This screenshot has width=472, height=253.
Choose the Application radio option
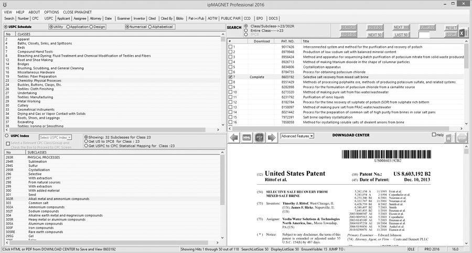(68, 27)
